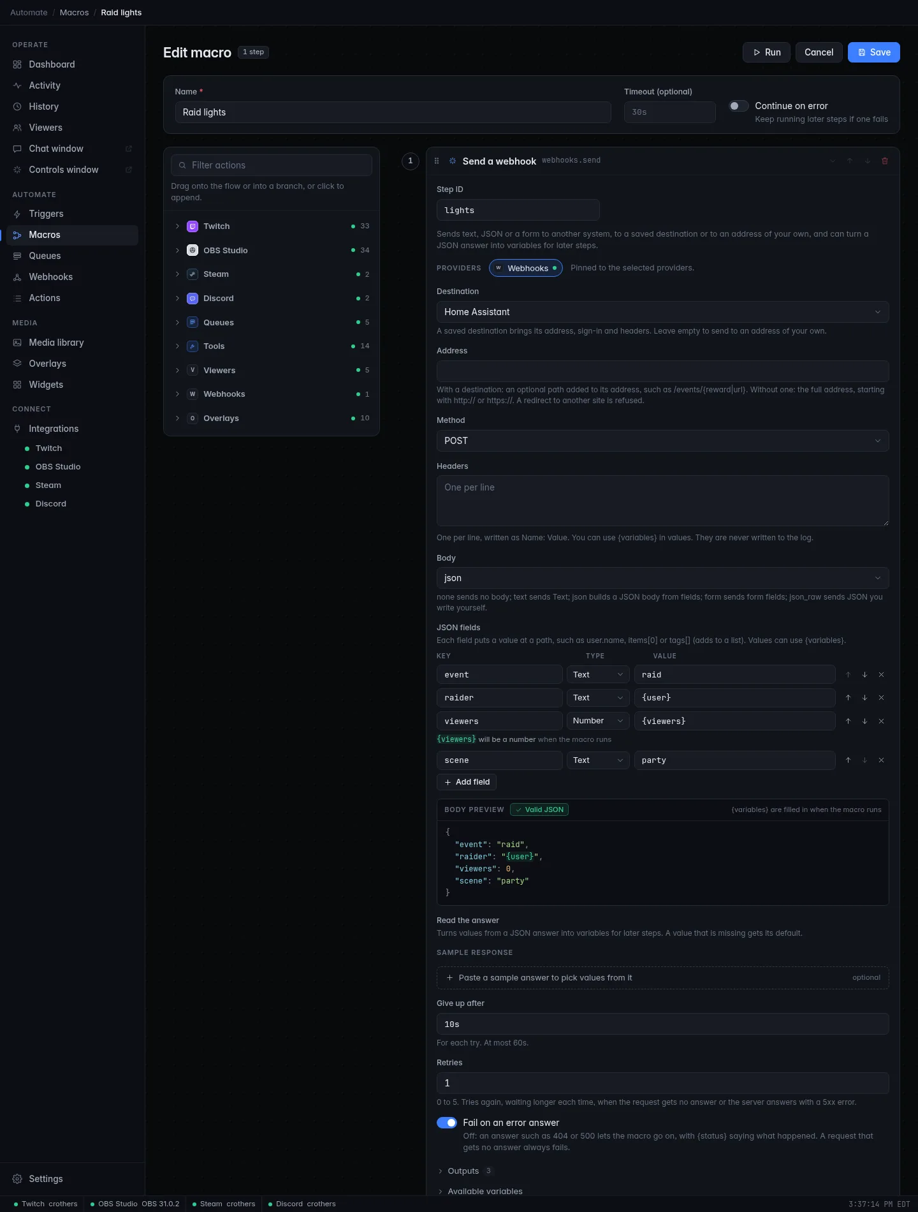Screen dimensions: 918x1212
Task: Change viewers field type Number dropdown
Action: tap(598, 721)
